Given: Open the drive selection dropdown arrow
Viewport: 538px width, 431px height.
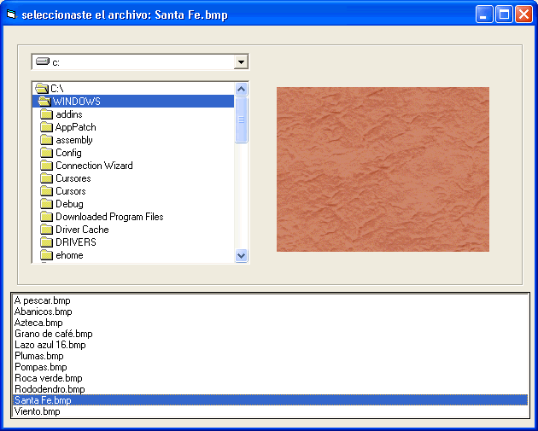Looking at the screenshot, I should 241,62.
